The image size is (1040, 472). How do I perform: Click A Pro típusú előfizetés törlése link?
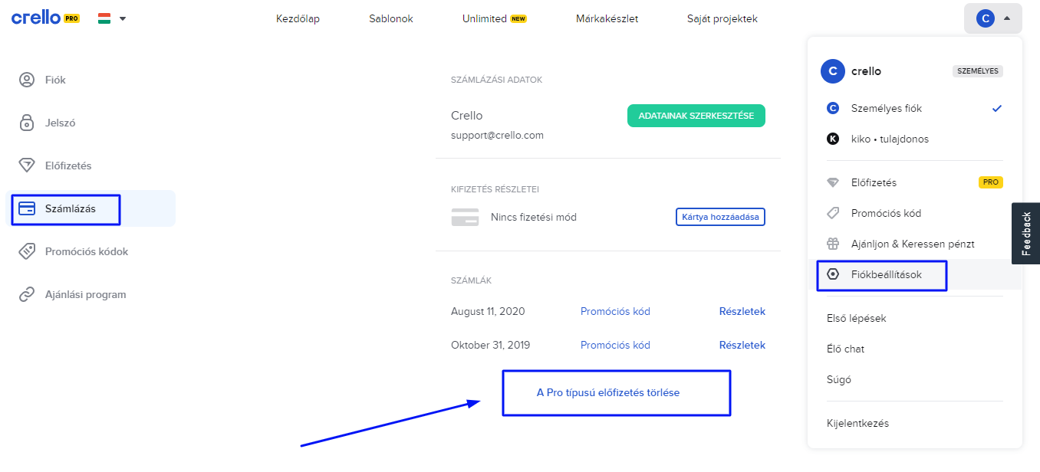(608, 392)
